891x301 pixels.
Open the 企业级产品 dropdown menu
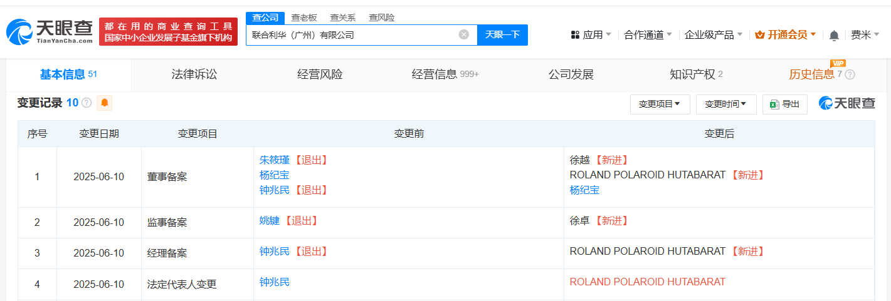[x=713, y=35]
